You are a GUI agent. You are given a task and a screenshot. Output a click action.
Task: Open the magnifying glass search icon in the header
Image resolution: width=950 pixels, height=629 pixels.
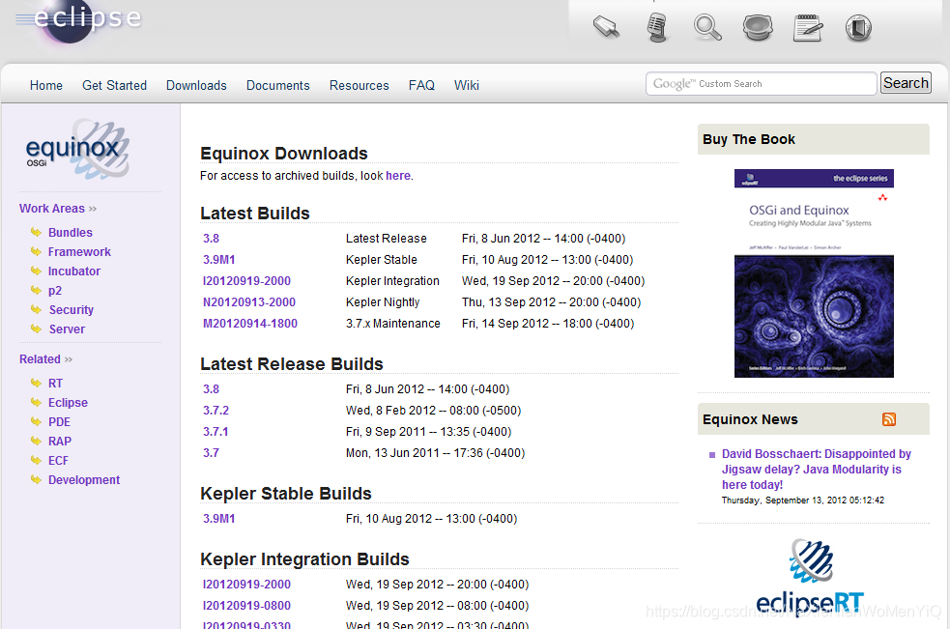point(707,27)
